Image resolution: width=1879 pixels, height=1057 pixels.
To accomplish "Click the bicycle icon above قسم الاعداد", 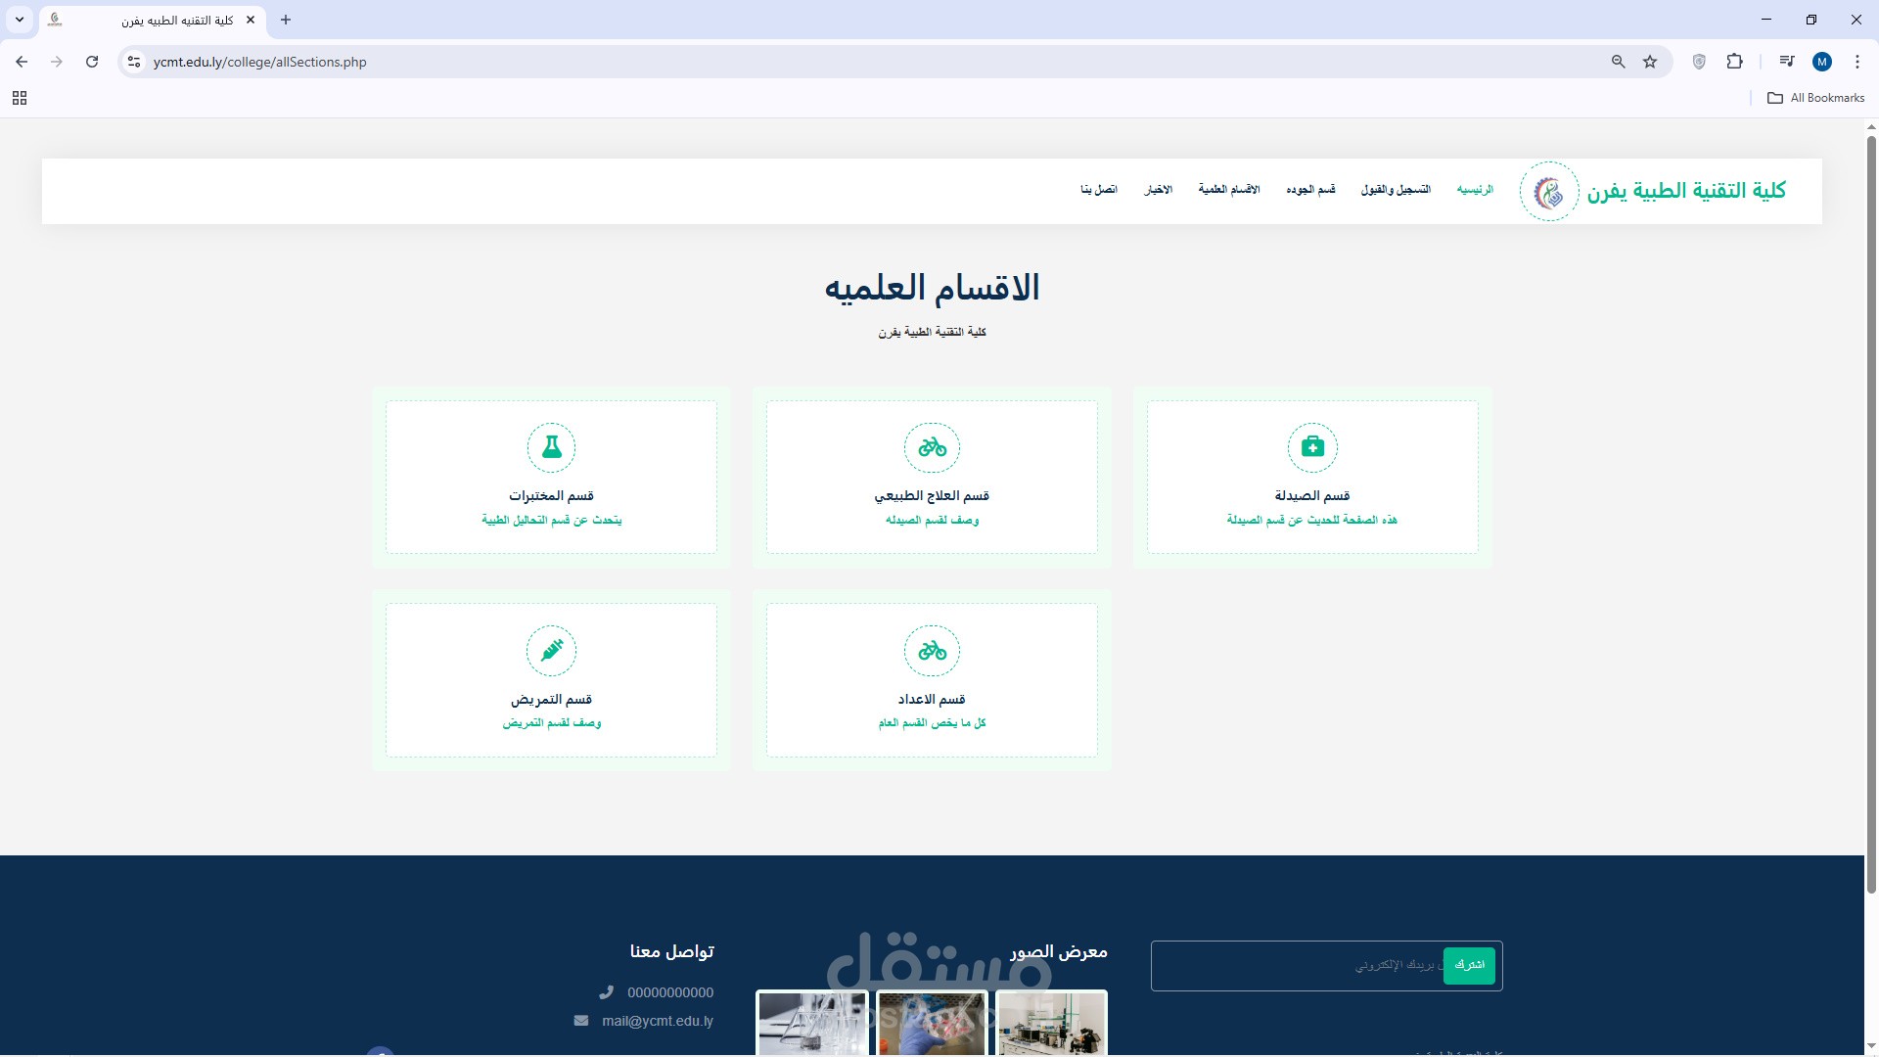I will click(x=932, y=651).
